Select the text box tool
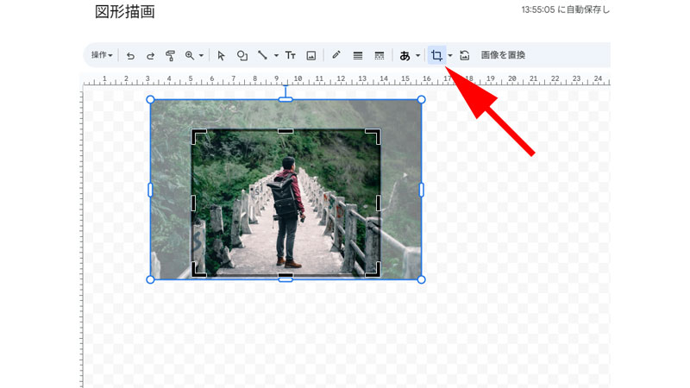This screenshot has height=388, width=690. [291, 55]
